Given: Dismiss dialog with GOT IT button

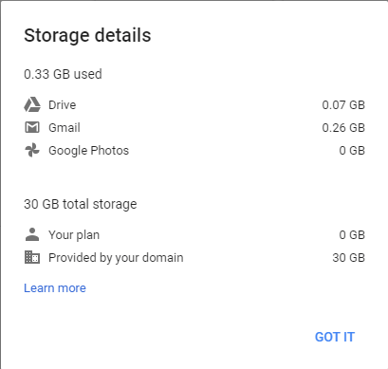Looking at the screenshot, I should click(x=335, y=337).
